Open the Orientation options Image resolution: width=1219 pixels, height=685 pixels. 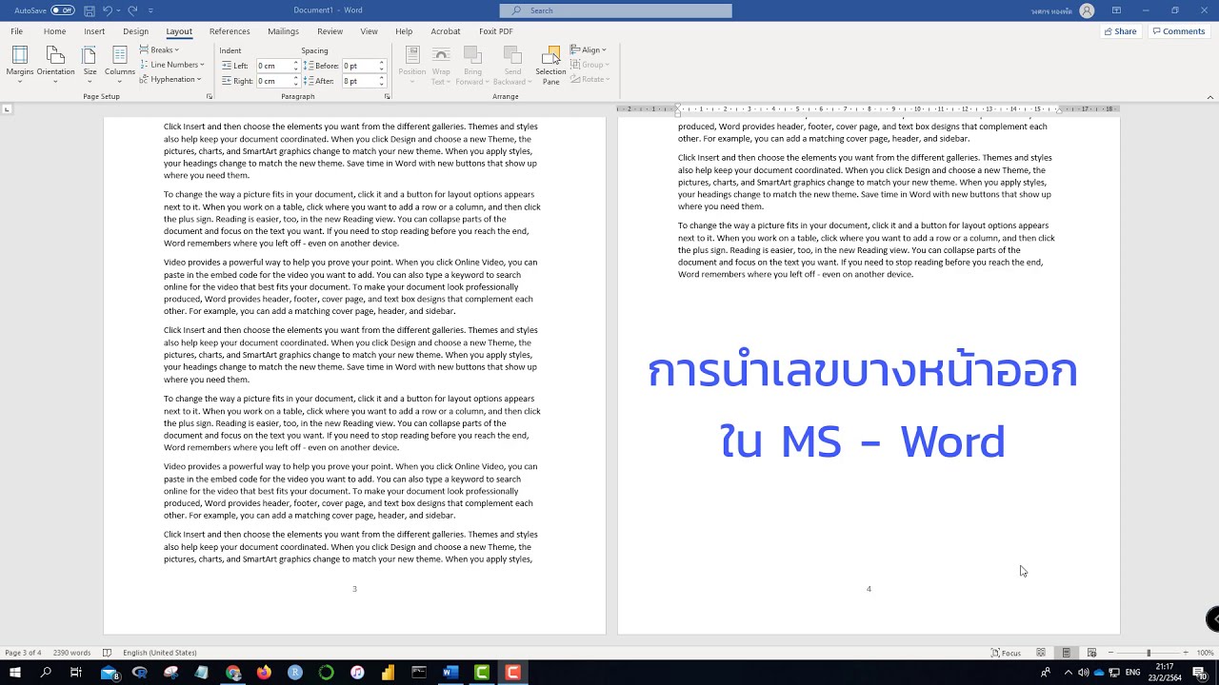tap(55, 63)
